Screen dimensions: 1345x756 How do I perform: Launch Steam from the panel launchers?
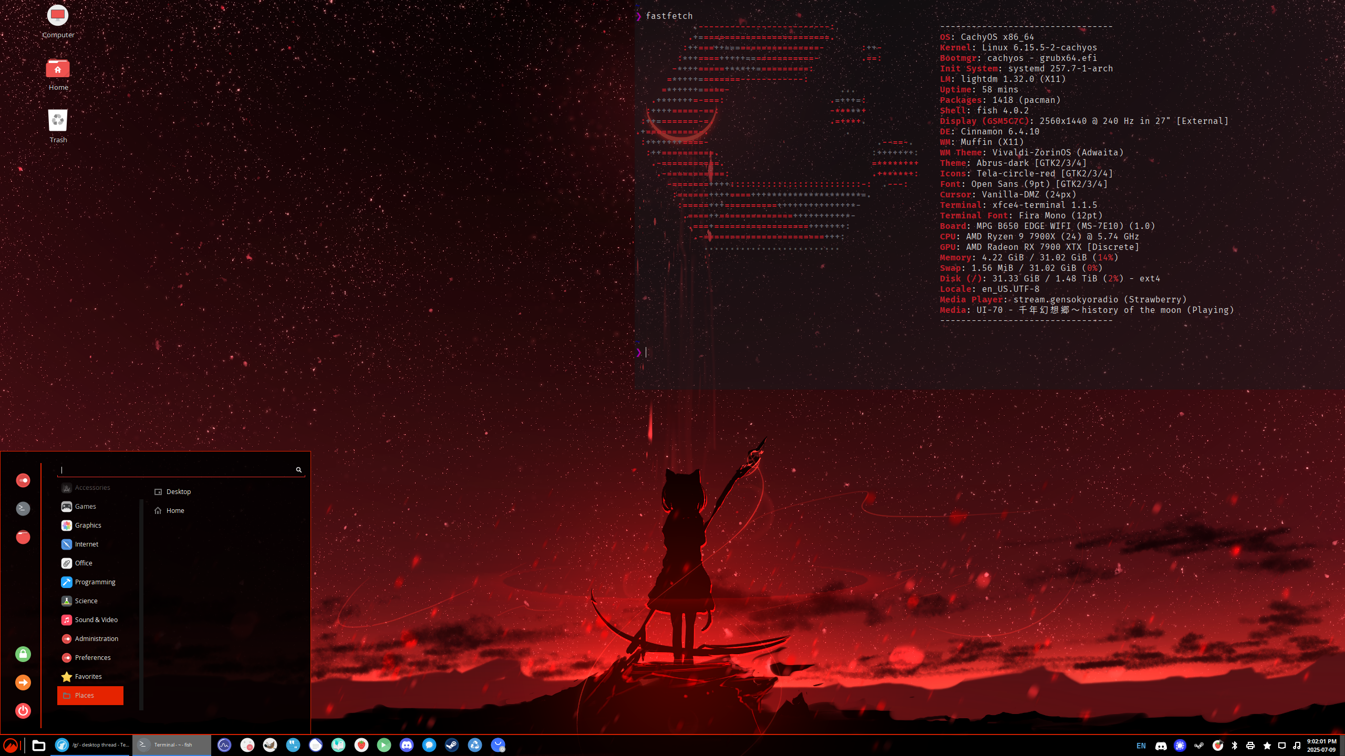[452, 745]
